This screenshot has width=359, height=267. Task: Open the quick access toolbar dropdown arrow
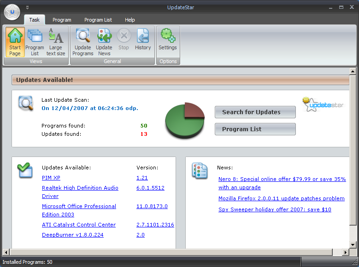[28, 7]
